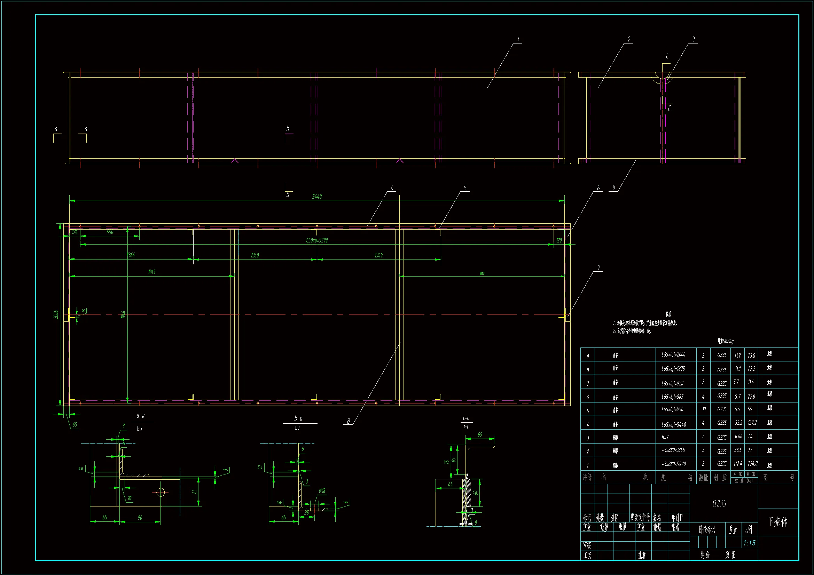Click the b-b section view title

298,418
